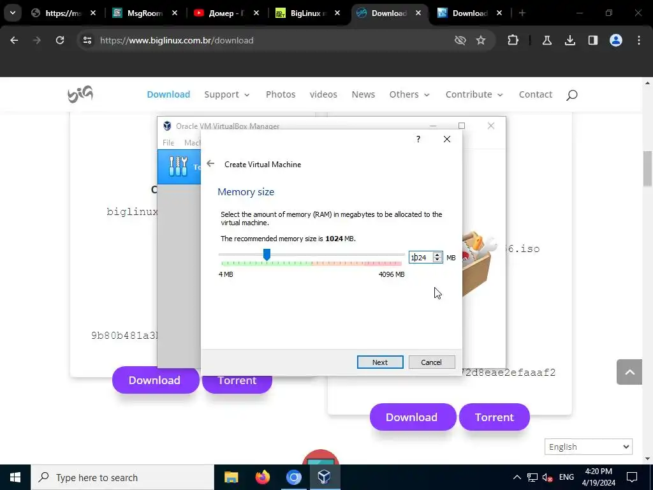Image resolution: width=653 pixels, height=490 pixels.
Task: Switch to the BigLinux tab
Action: (x=308, y=13)
